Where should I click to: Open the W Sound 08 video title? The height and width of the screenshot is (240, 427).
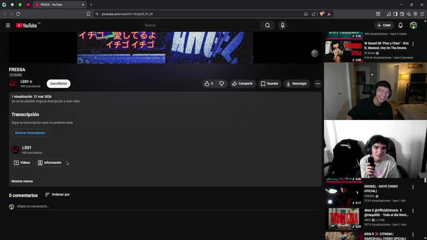click(386, 46)
